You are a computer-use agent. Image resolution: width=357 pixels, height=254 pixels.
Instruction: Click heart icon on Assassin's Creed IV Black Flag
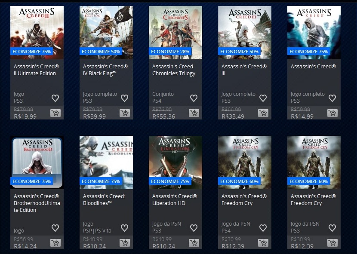[x=125, y=98]
